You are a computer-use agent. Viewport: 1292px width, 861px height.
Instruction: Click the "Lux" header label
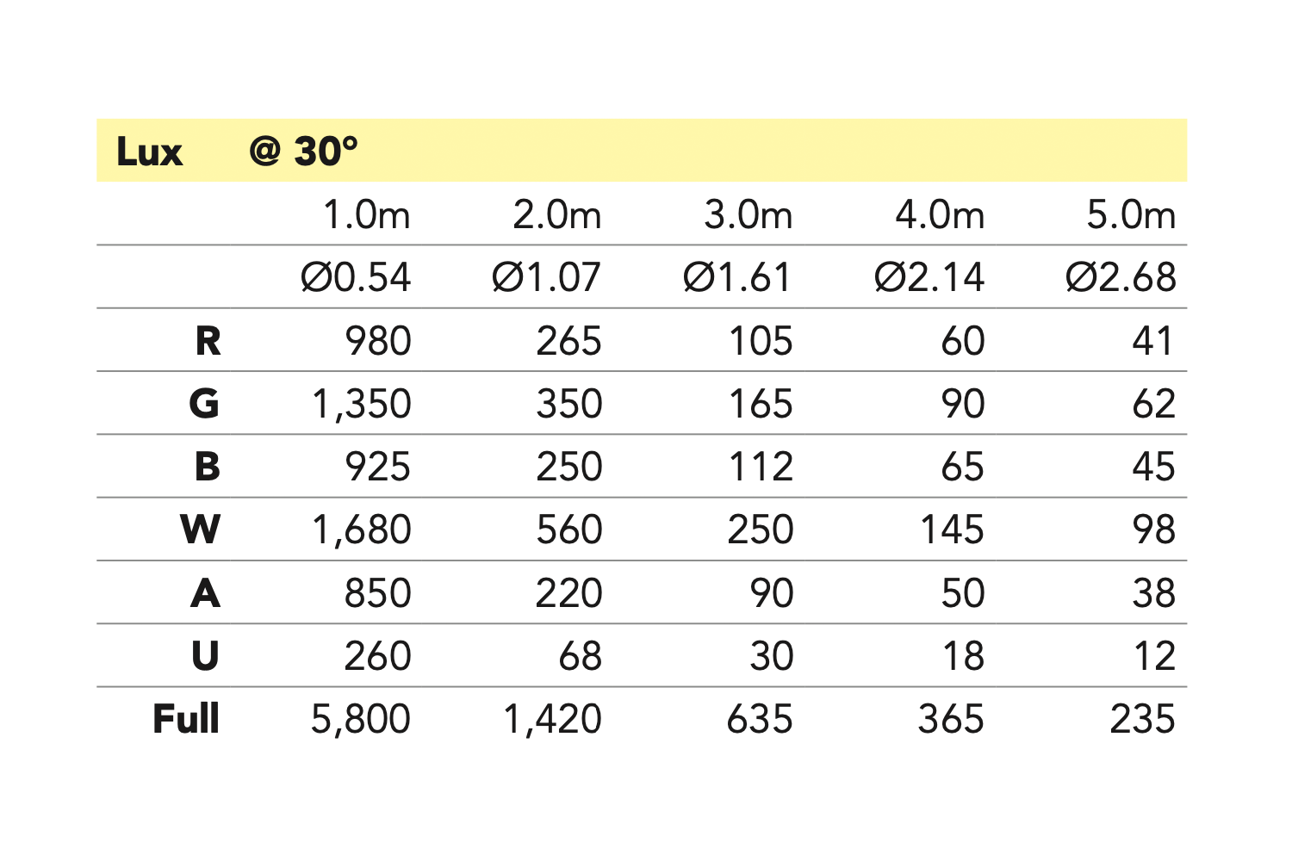pyautogui.click(x=149, y=152)
